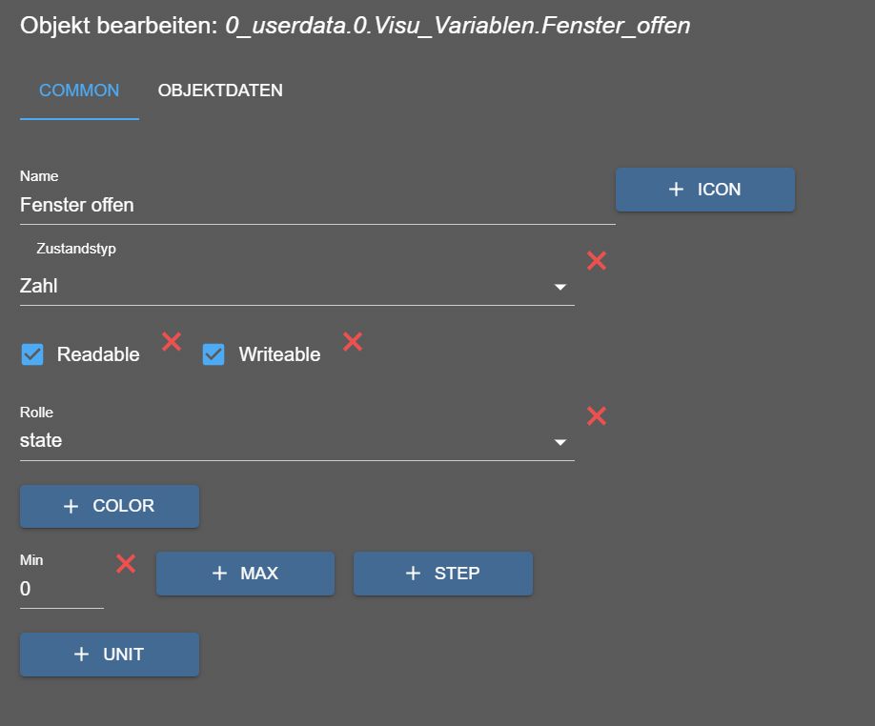Remove the Min value with red X

point(126,564)
